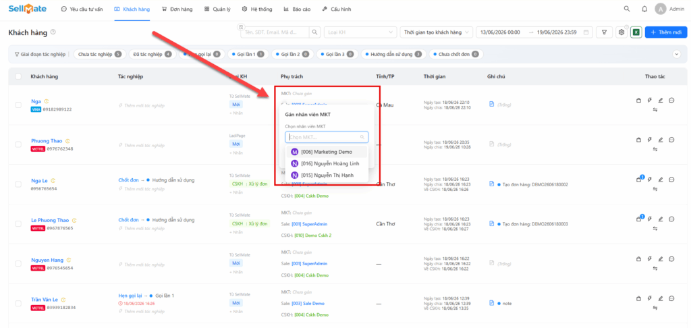Open the Chọn MKT combo box
The width and height of the screenshot is (691, 328).
(x=327, y=137)
